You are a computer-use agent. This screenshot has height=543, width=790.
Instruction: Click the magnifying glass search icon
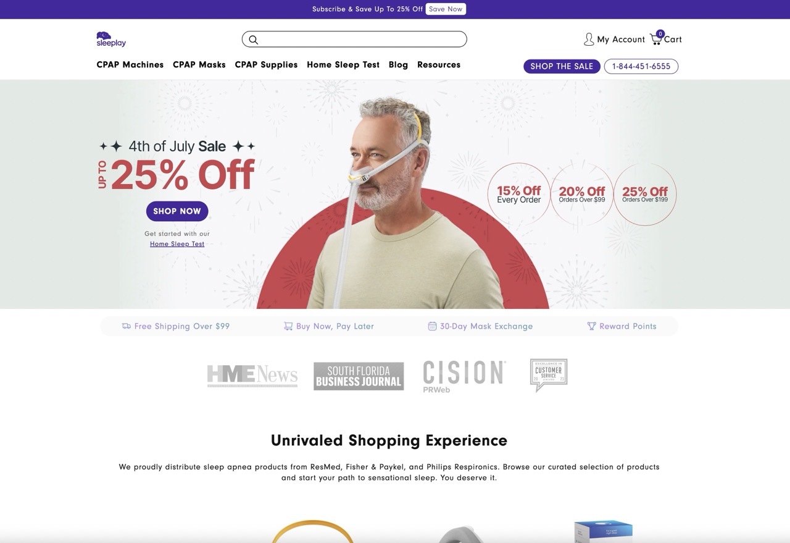pyautogui.click(x=253, y=40)
